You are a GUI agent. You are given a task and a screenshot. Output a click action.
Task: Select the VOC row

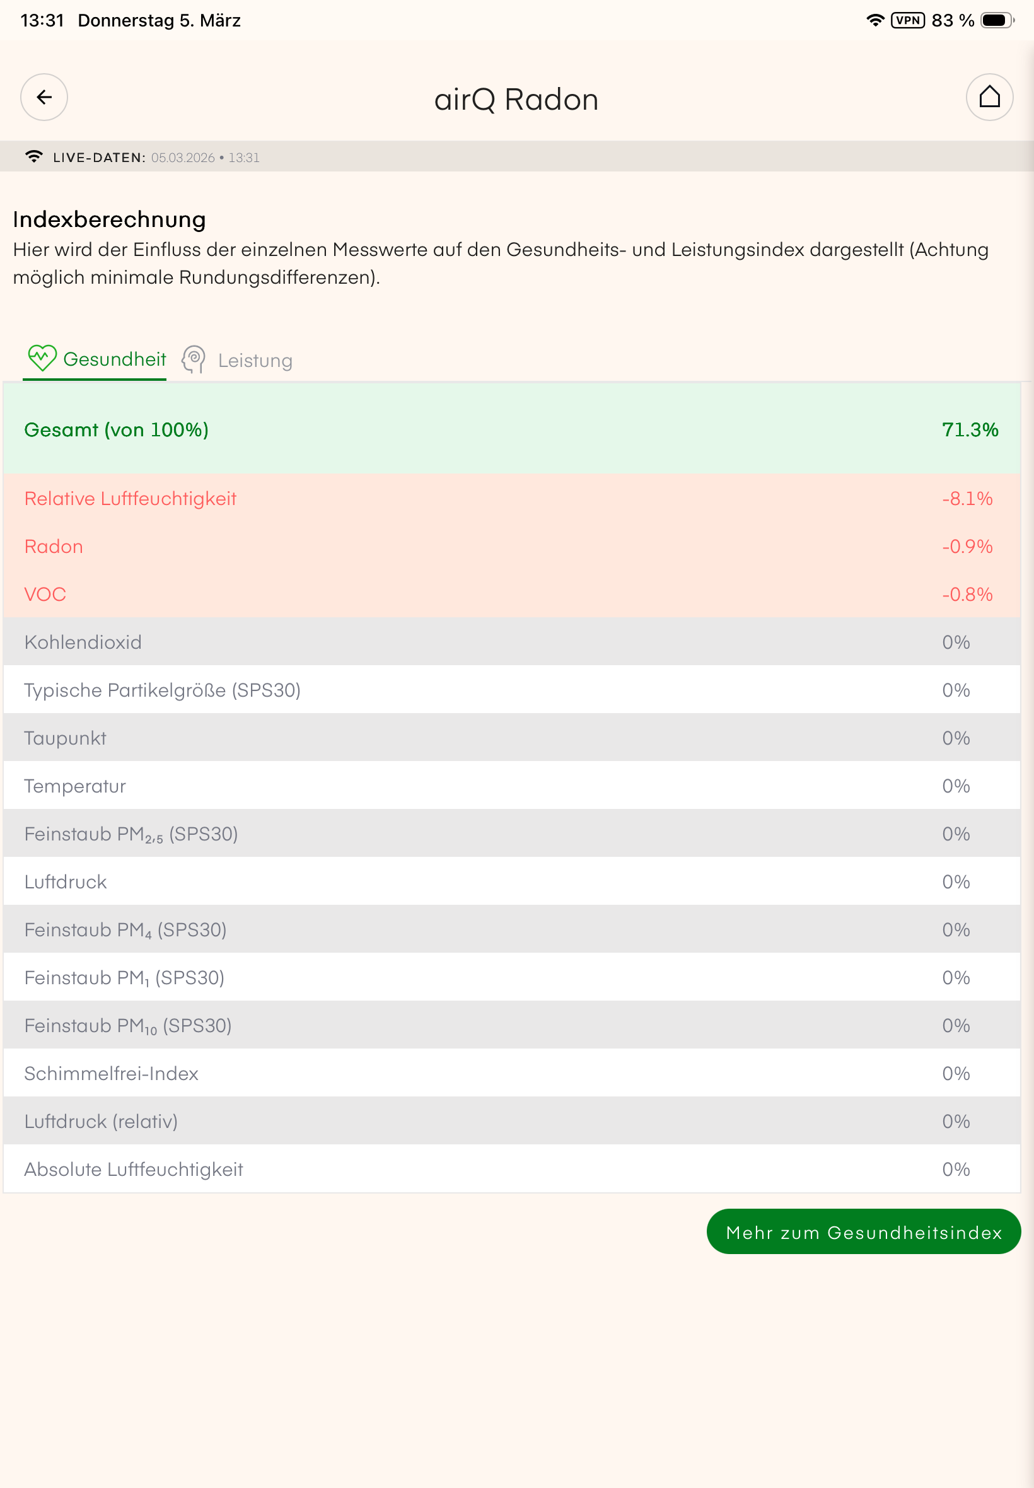tap(512, 595)
